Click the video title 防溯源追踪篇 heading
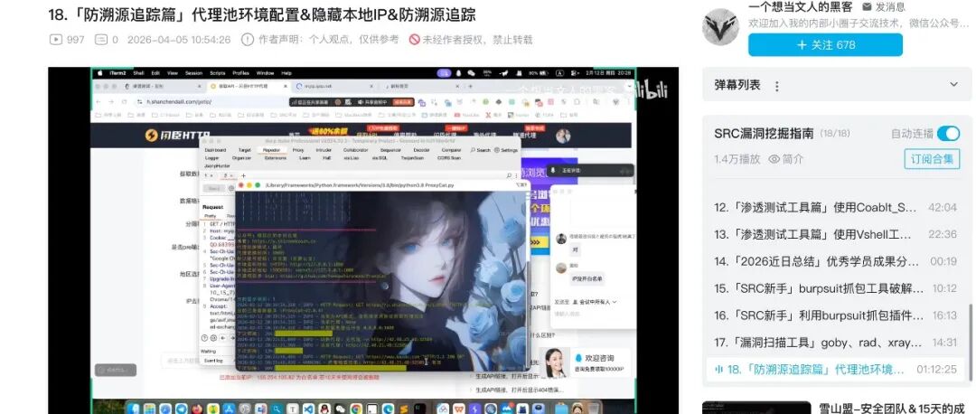Viewport: 976px width, 414px height. click(262, 14)
